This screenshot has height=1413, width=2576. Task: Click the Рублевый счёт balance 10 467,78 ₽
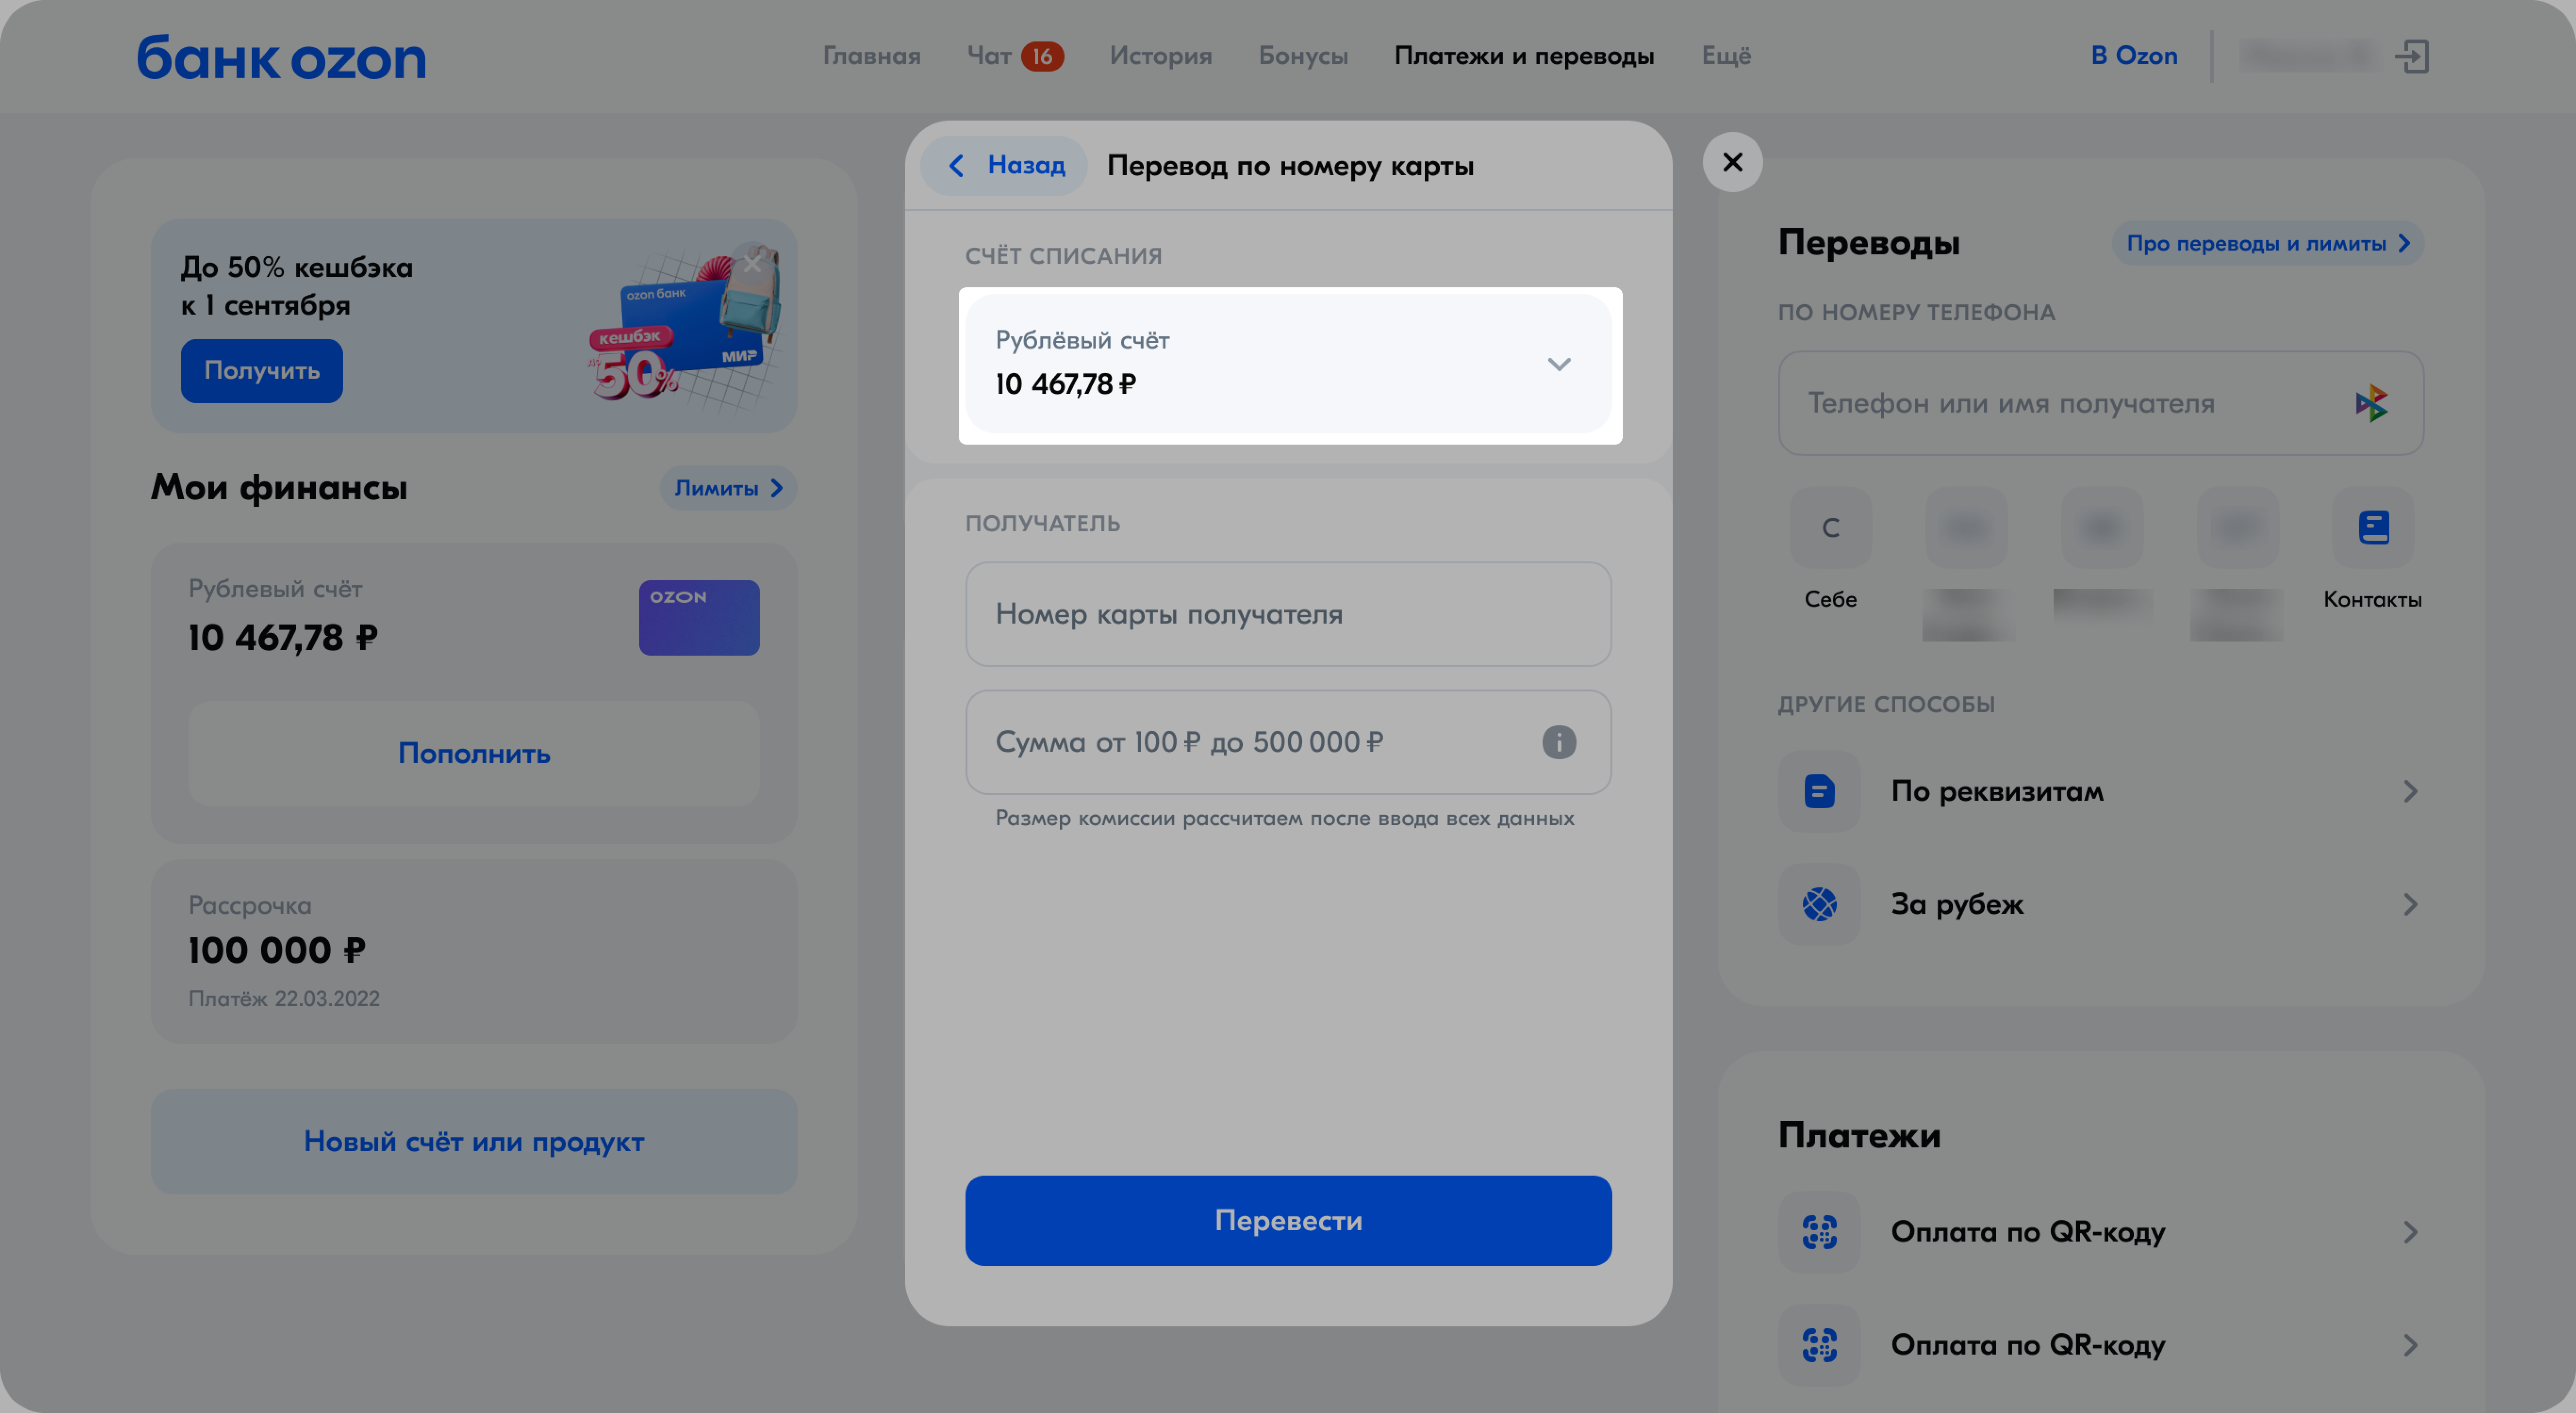click(x=283, y=638)
